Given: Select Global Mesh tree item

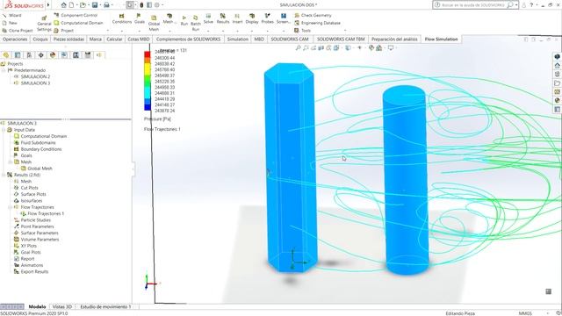Looking at the screenshot, I should tap(36, 169).
